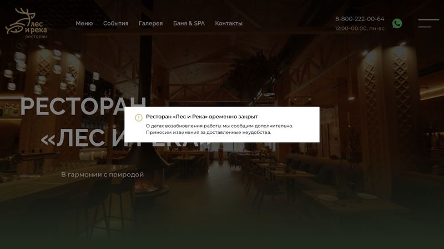Click the РЕСТОРАН hero heading

(x=83, y=106)
